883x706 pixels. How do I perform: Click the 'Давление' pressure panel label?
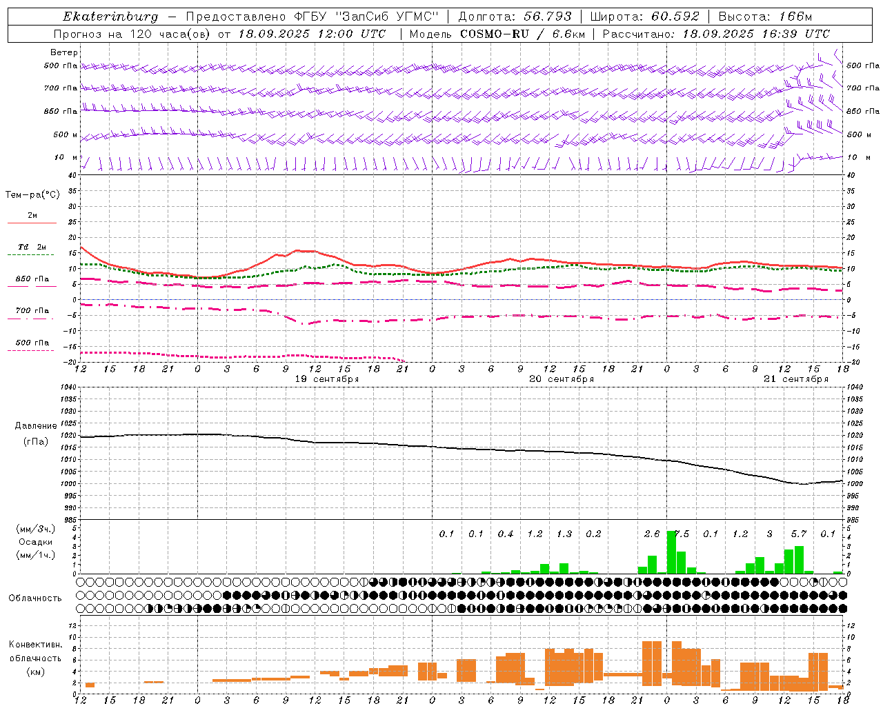coord(36,426)
